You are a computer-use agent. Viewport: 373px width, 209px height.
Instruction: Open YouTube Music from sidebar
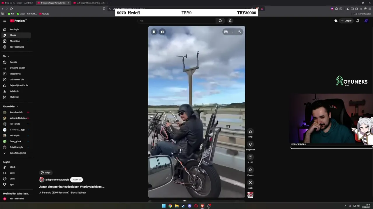click(x=16, y=47)
